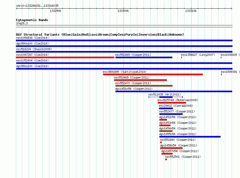Select the red loss bar for nsv1047287
This screenshot has width=240, height=178.
(x=65, y=57)
